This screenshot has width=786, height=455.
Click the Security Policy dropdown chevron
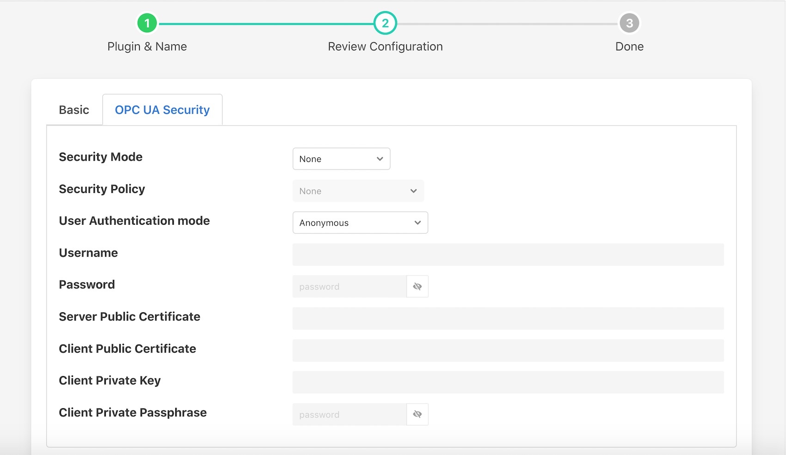(413, 191)
